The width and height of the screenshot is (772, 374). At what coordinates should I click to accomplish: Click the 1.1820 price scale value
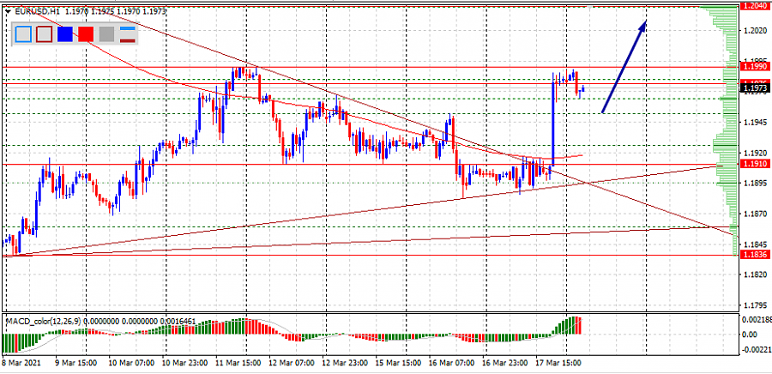pos(757,274)
